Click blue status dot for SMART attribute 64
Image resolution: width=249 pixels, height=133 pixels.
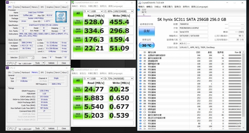[140, 67]
